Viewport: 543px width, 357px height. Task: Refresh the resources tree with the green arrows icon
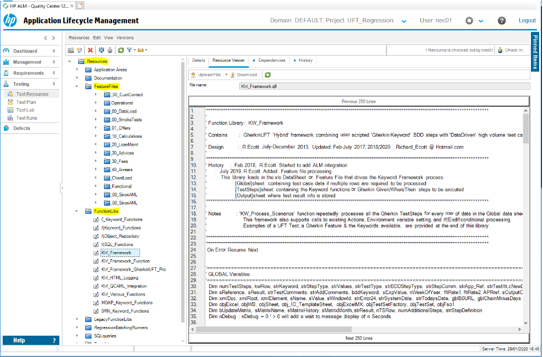[x=120, y=50]
